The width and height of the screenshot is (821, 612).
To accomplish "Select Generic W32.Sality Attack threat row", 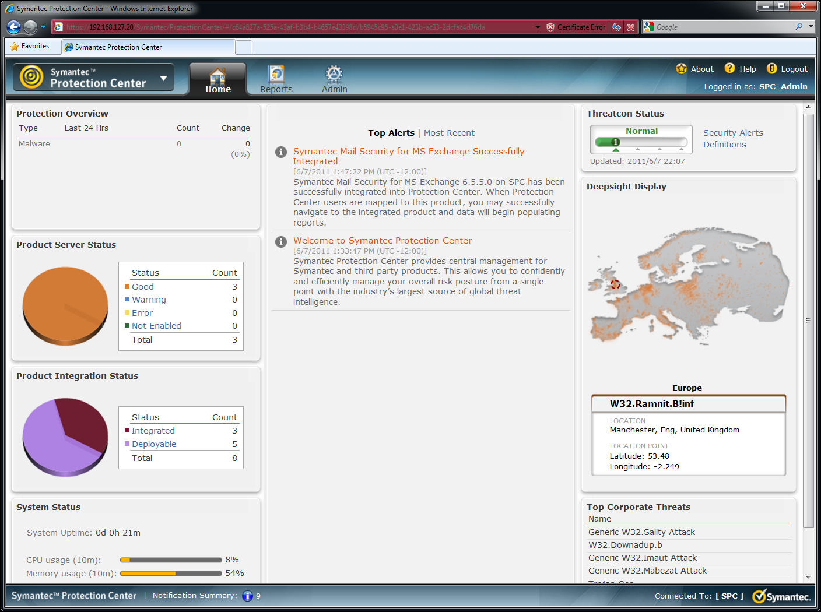I will (x=689, y=532).
